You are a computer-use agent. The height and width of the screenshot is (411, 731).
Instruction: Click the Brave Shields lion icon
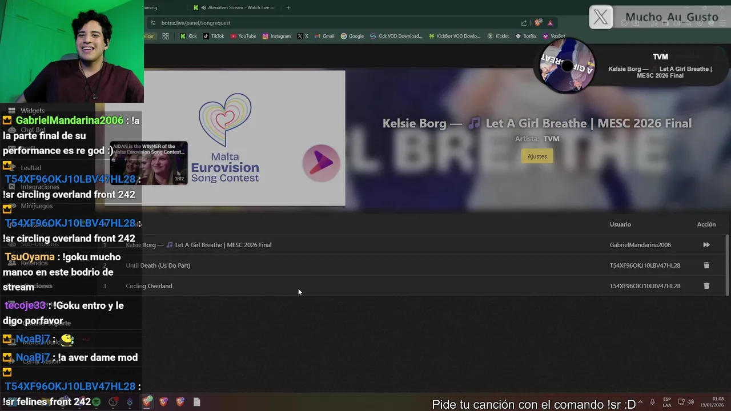(538, 23)
